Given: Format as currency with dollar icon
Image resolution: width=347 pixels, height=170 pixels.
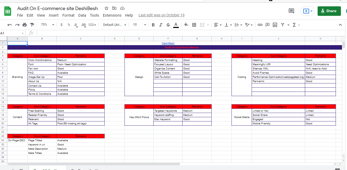Looking at the screenshot, I should (61, 25).
